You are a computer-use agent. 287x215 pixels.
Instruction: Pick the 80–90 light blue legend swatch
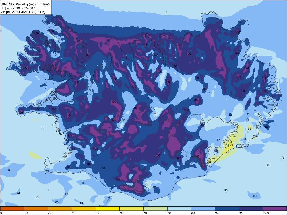coord(203,209)
